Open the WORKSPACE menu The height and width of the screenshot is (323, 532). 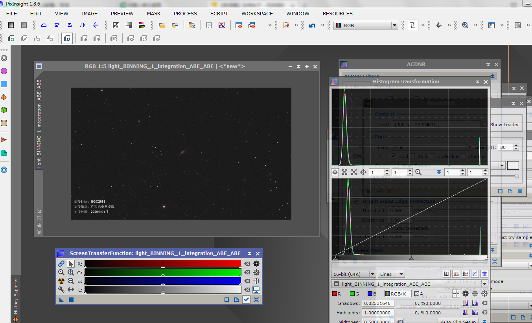[257, 13]
